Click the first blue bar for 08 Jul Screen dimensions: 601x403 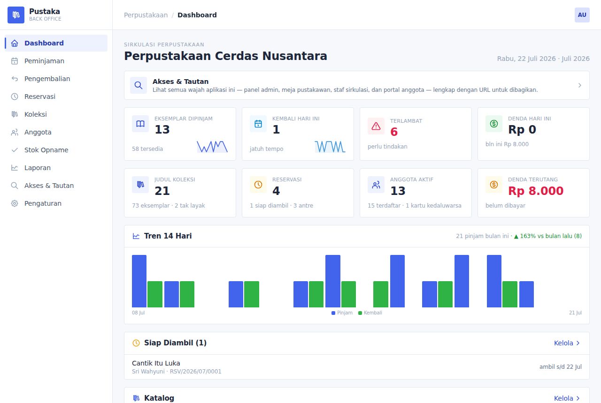tap(139, 281)
